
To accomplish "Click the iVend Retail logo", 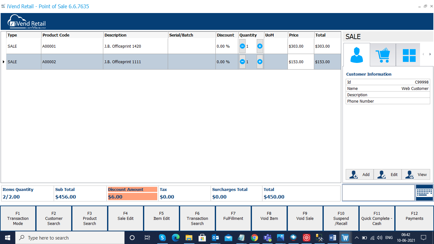I will pyautogui.click(x=27, y=22).
